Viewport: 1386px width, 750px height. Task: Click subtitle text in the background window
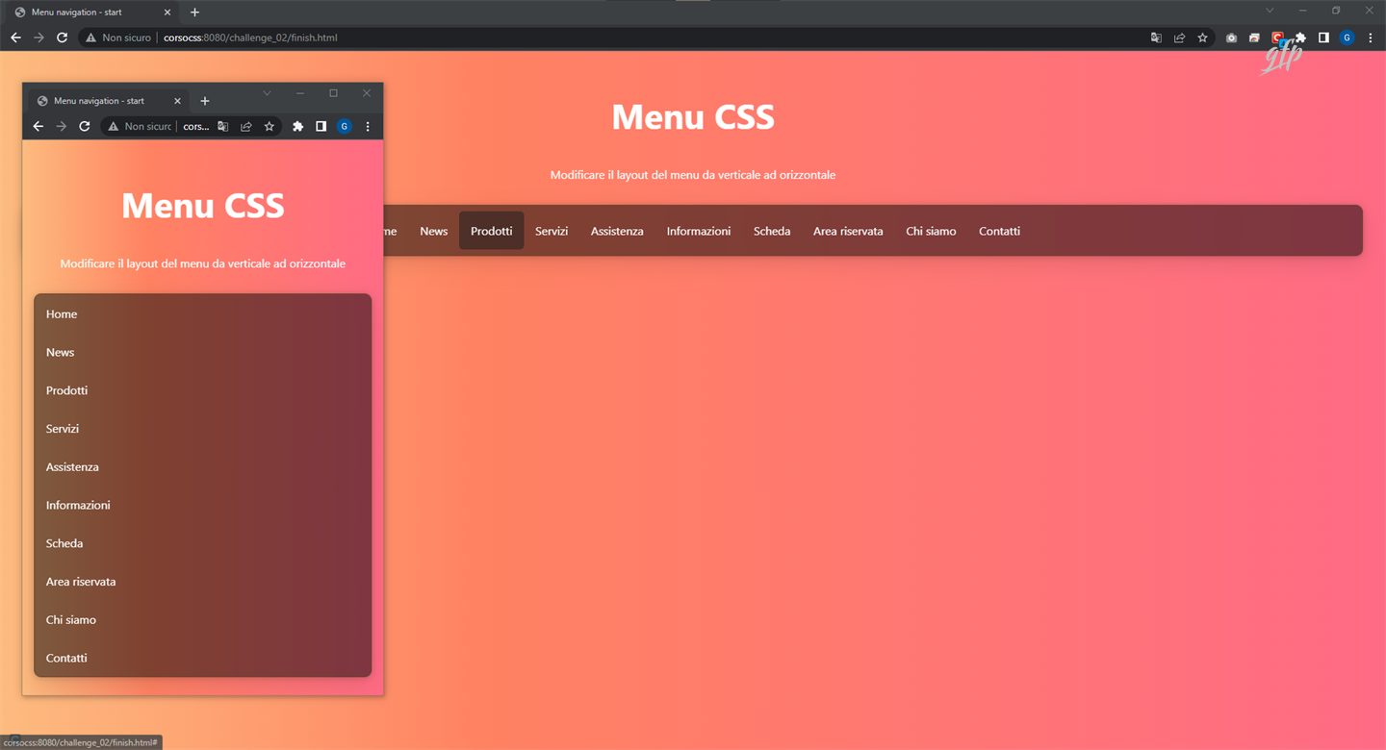tap(693, 175)
